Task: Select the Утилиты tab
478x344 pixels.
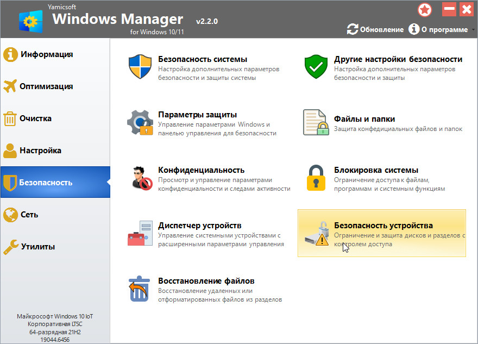Action: [37, 247]
